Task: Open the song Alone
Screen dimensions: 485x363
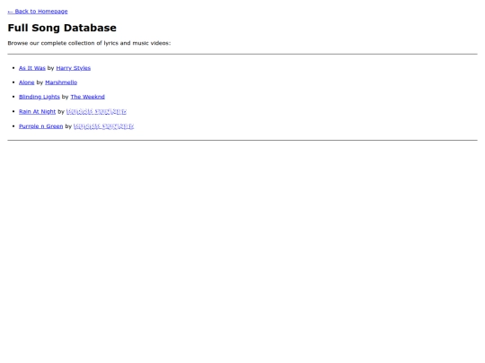Action: 27,82
